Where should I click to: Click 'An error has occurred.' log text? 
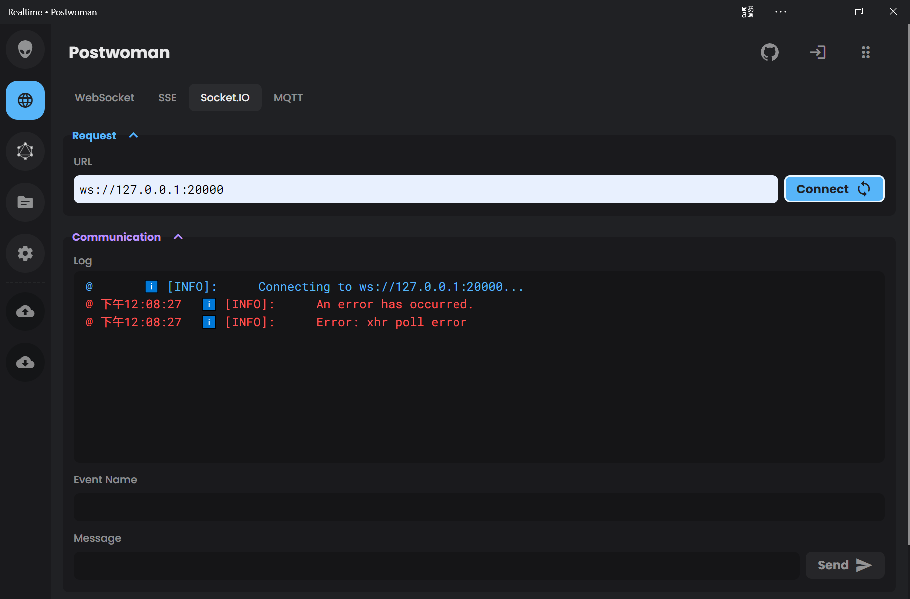(395, 304)
